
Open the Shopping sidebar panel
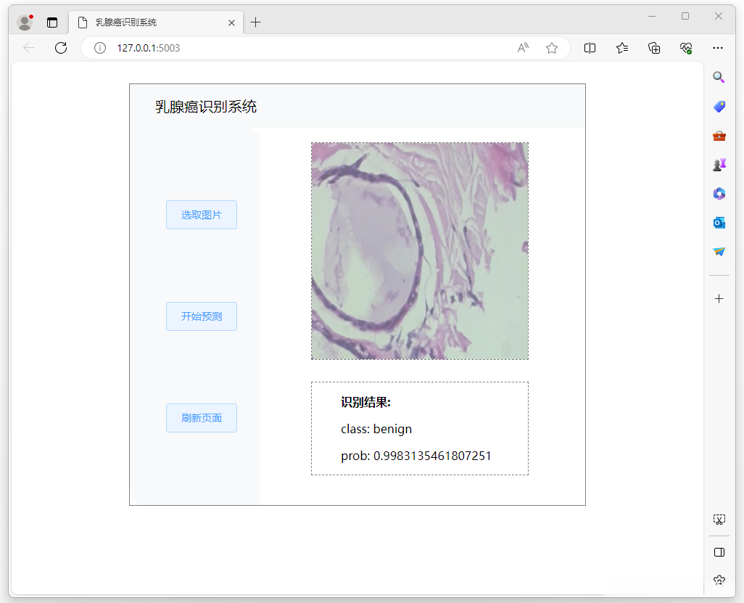click(x=719, y=107)
